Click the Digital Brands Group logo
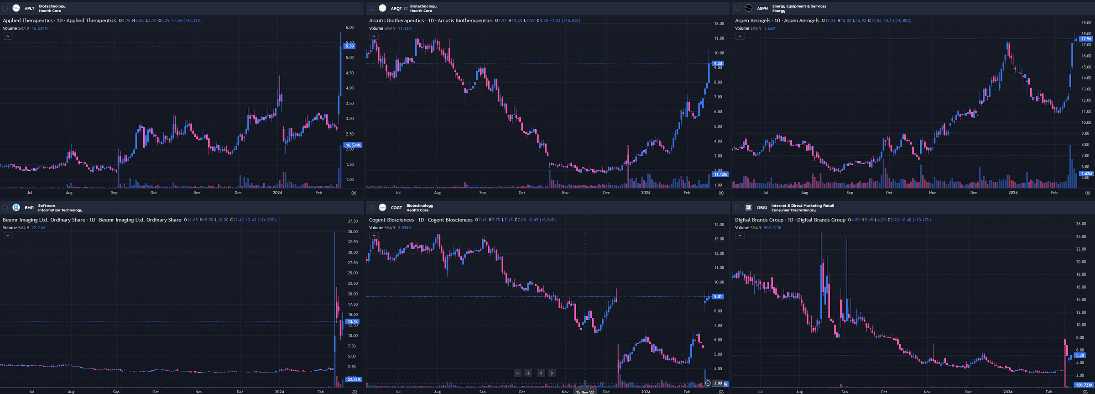 point(748,207)
